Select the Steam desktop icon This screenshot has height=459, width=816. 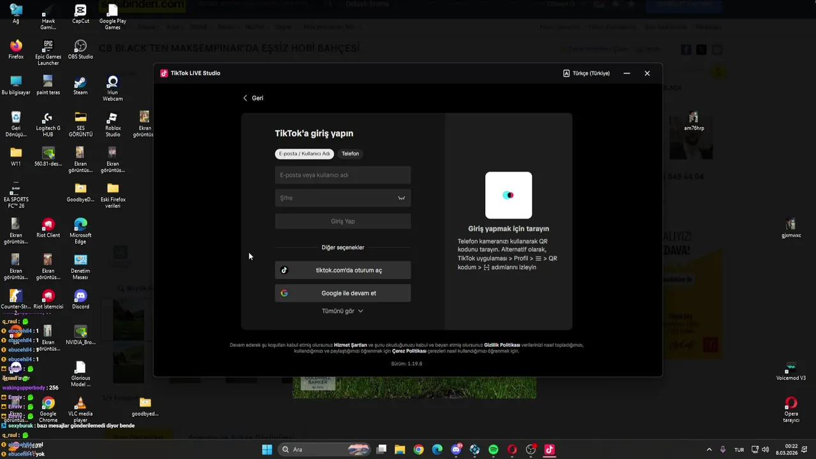pyautogui.click(x=80, y=85)
